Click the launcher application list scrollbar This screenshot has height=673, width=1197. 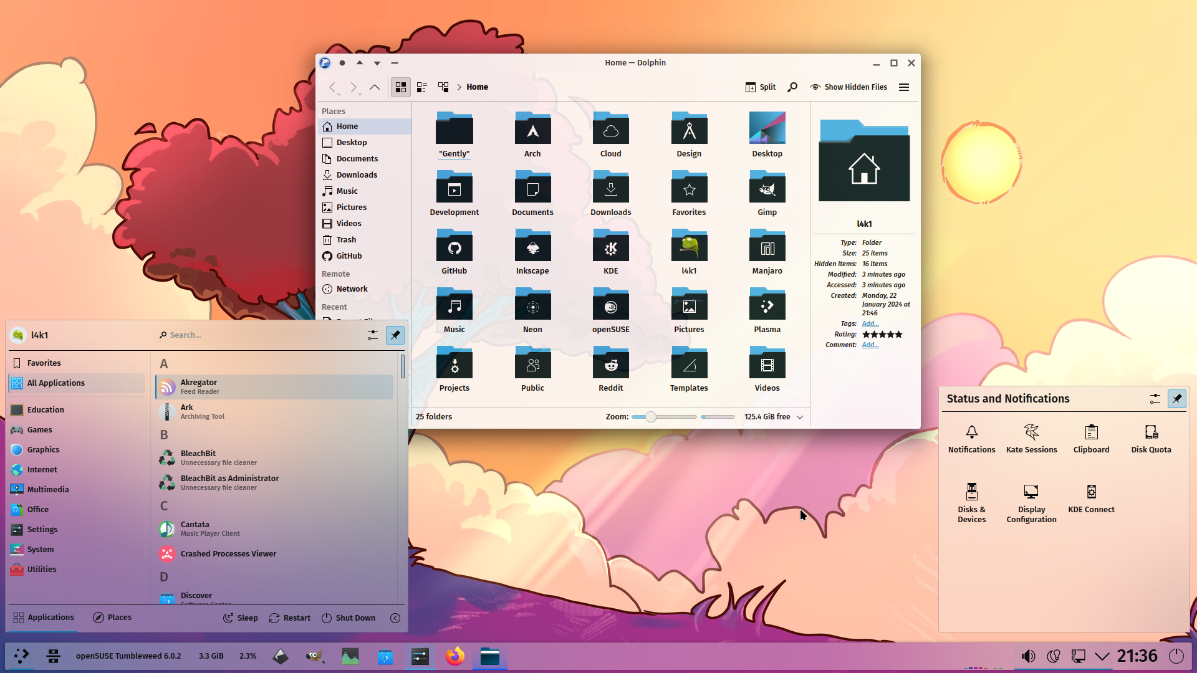[x=403, y=366]
